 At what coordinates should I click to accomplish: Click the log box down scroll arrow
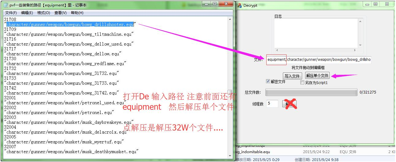[x=360, y=45]
